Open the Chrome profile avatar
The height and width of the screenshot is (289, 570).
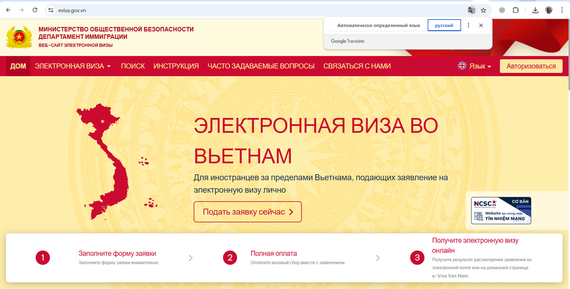pos(549,10)
